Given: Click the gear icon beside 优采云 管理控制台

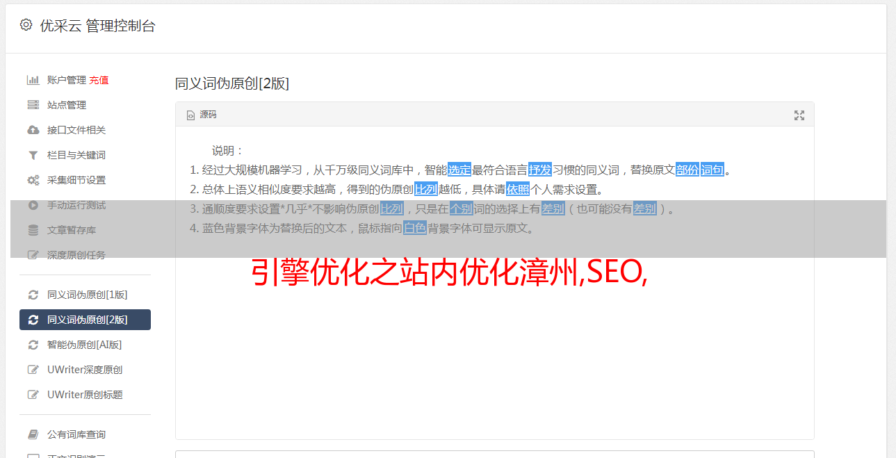Looking at the screenshot, I should coord(26,25).
